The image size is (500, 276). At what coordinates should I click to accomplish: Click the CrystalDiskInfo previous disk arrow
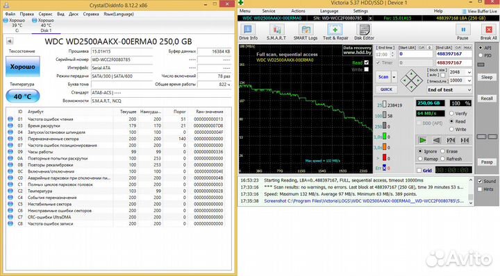10,41
